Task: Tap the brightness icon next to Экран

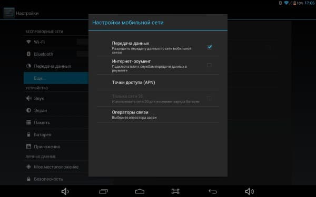Action: click(28, 110)
